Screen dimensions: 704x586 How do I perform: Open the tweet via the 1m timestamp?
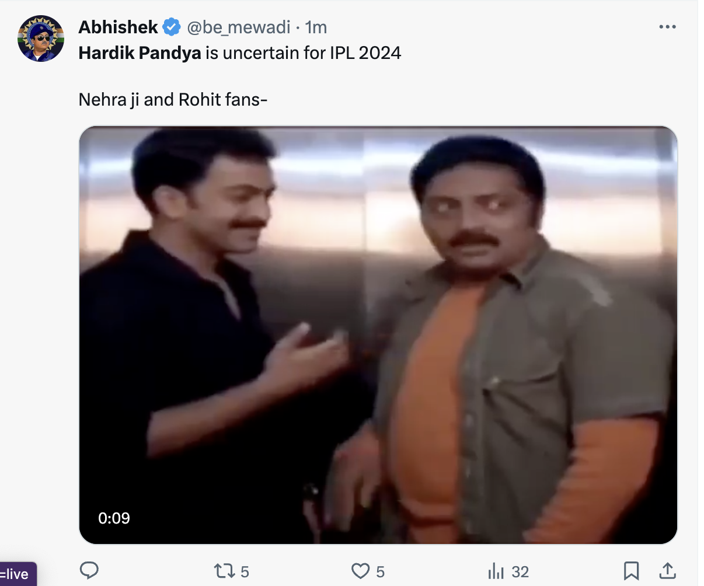(316, 27)
